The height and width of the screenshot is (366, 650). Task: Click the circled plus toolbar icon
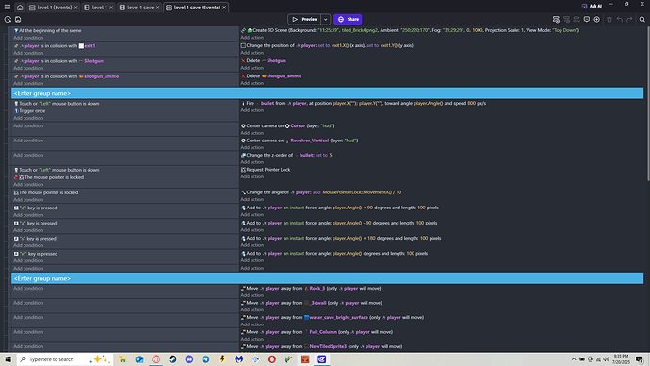point(596,19)
